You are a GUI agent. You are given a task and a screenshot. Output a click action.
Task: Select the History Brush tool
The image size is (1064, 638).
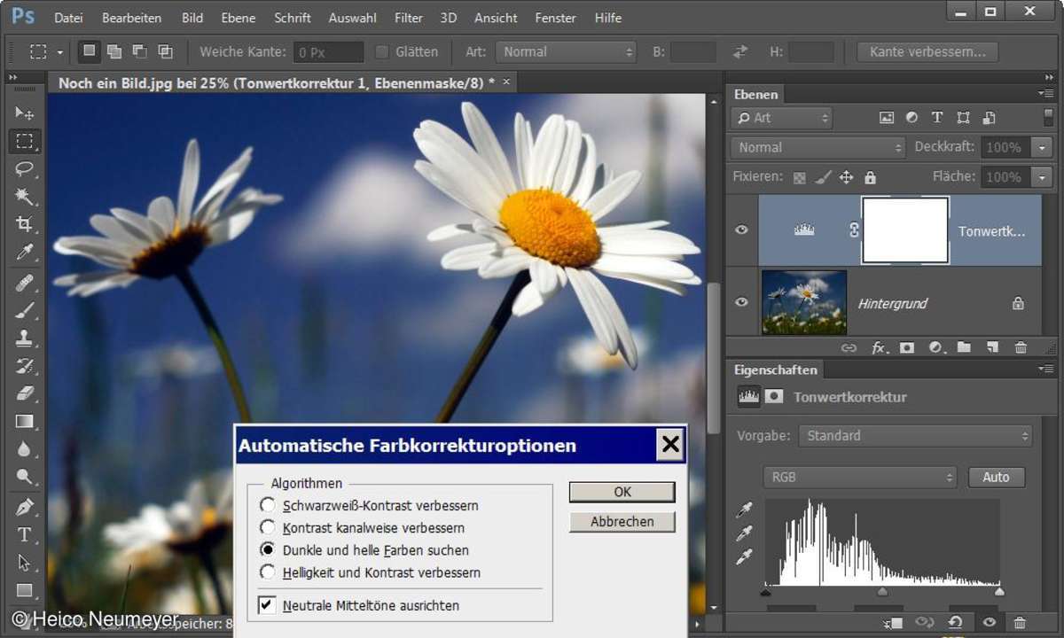[x=24, y=365]
